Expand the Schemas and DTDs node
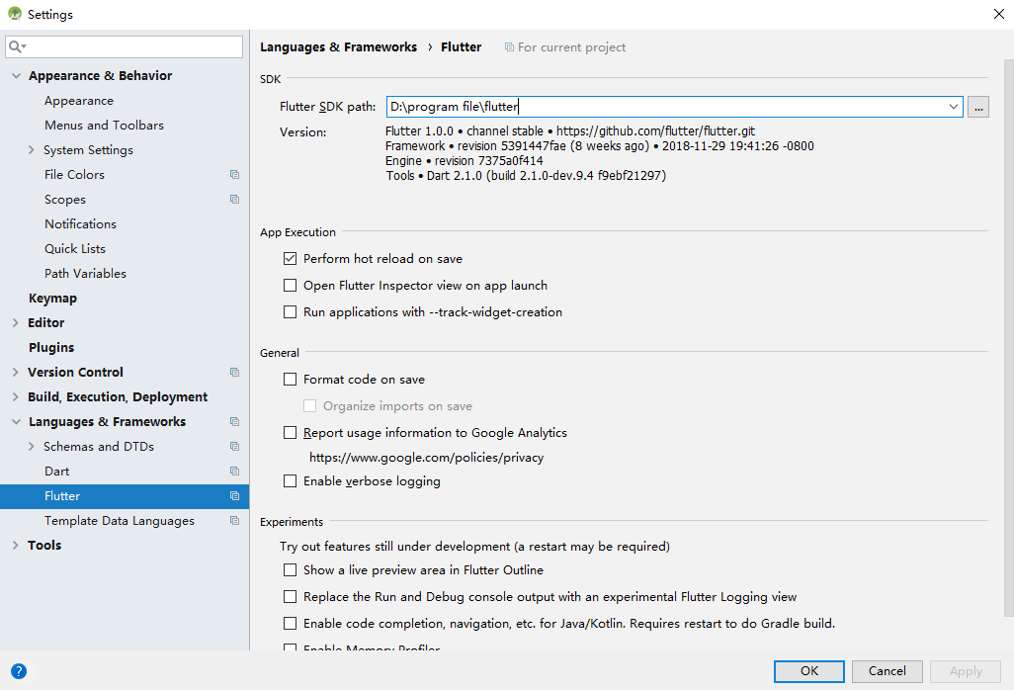The width and height of the screenshot is (1014, 690). pos(31,446)
